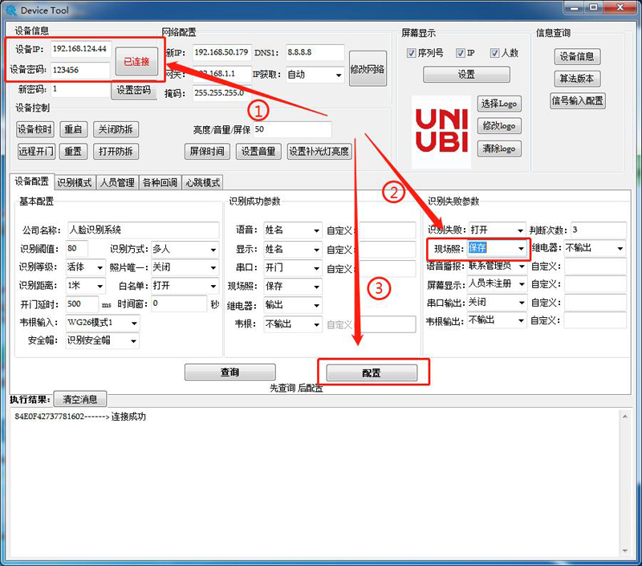Click the 设备密码 input field

[x=81, y=70]
